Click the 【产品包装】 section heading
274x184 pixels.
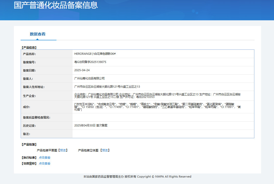coord(29,145)
